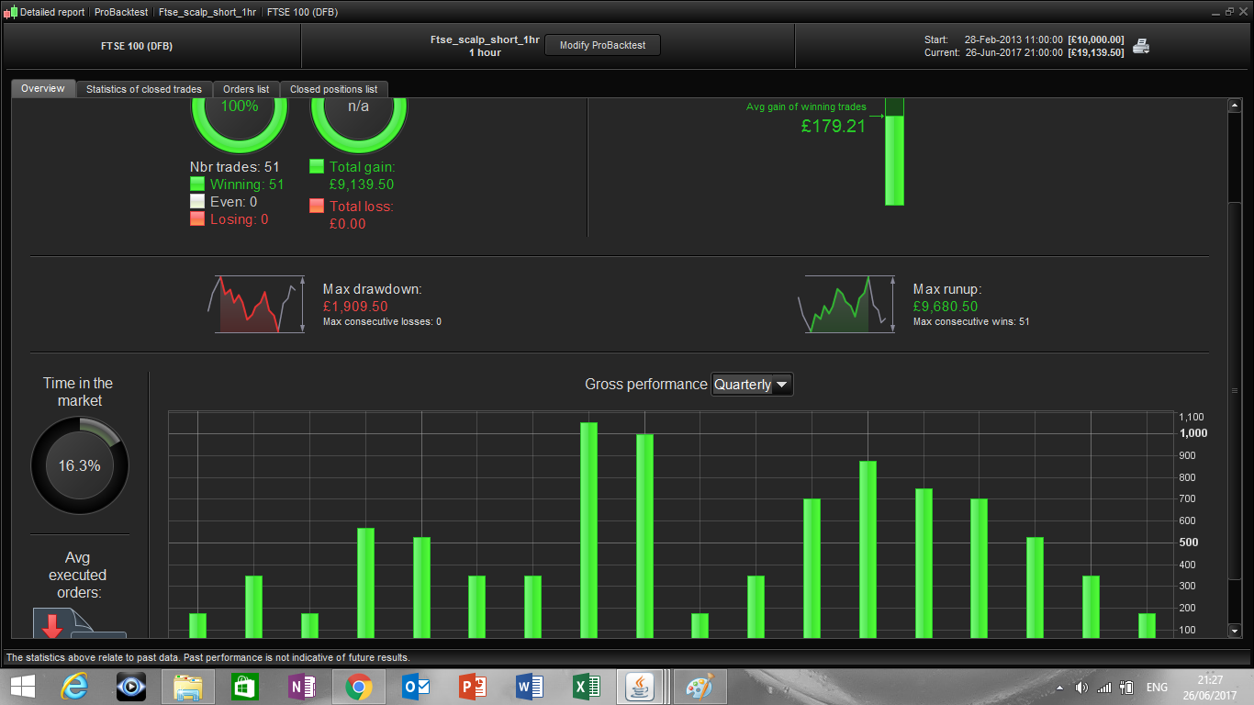Image resolution: width=1254 pixels, height=705 pixels.
Task: Open the Windows Start menu
Action: (23, 687)
